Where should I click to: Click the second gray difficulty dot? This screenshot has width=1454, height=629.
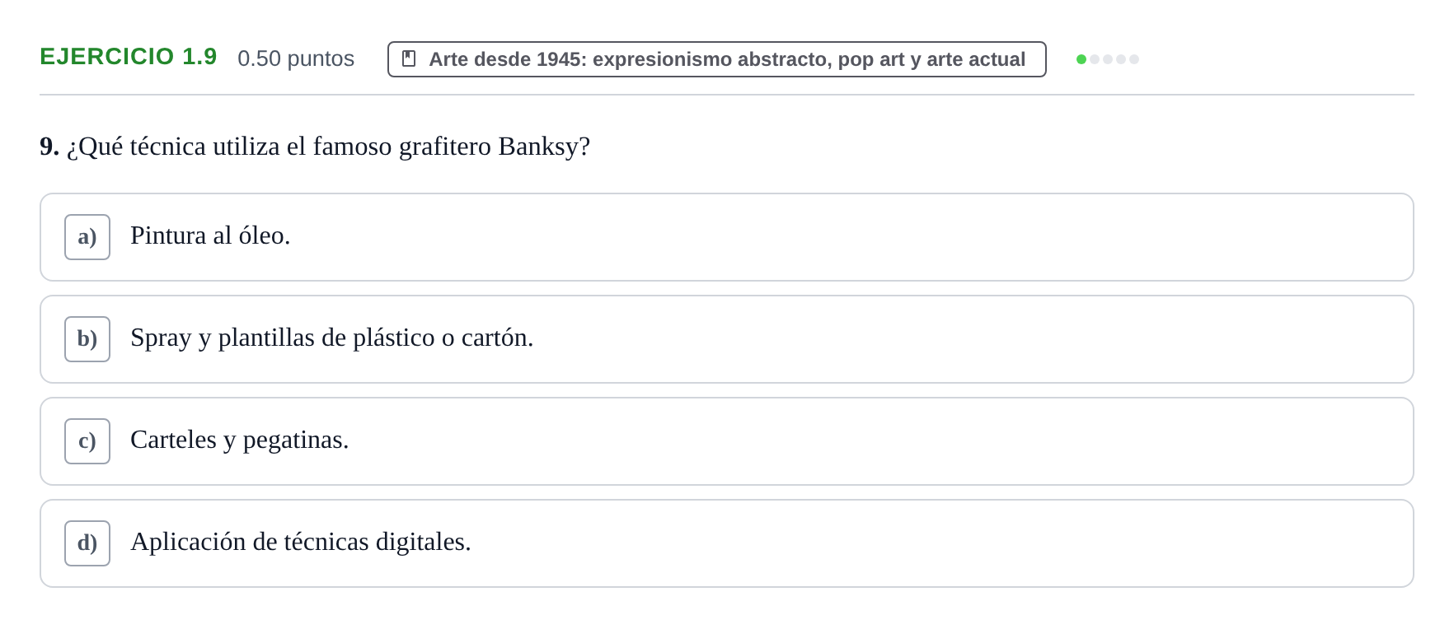(x=1108, y=59)
